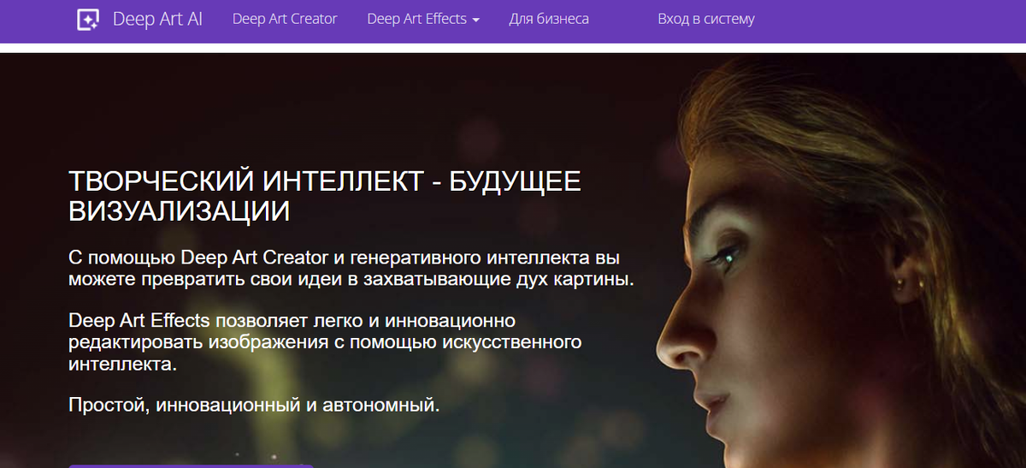The height and width of the screenshot is (468, 1026).
Task: Expand the Deep Art Effects dropdown menu
Action: click(423, 19)
